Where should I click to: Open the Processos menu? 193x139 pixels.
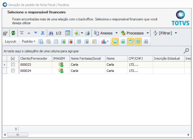[x=132, y=33]
